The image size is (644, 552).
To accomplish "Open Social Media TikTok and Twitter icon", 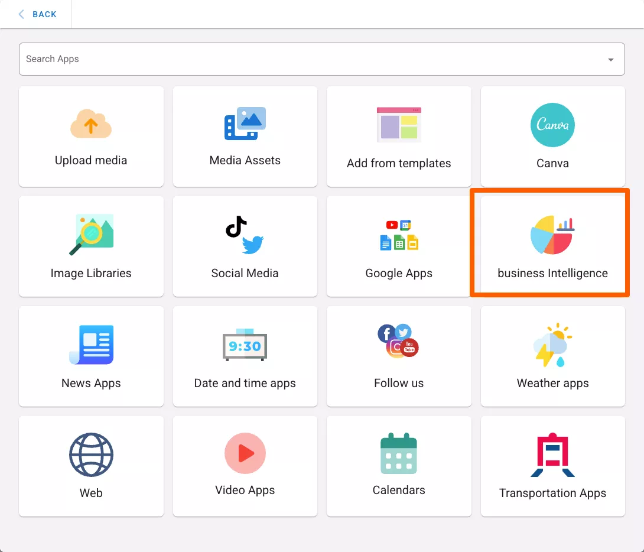I will 245,235.
